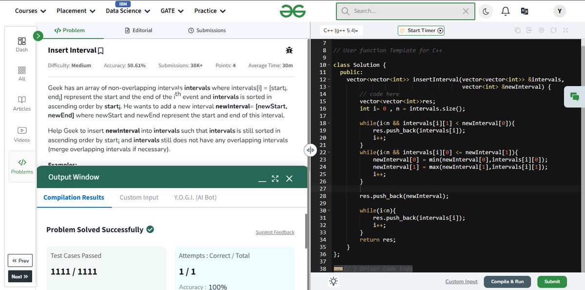Open editor settings gear icon
This screenshot has height=290, width=585.
(541, 30)
